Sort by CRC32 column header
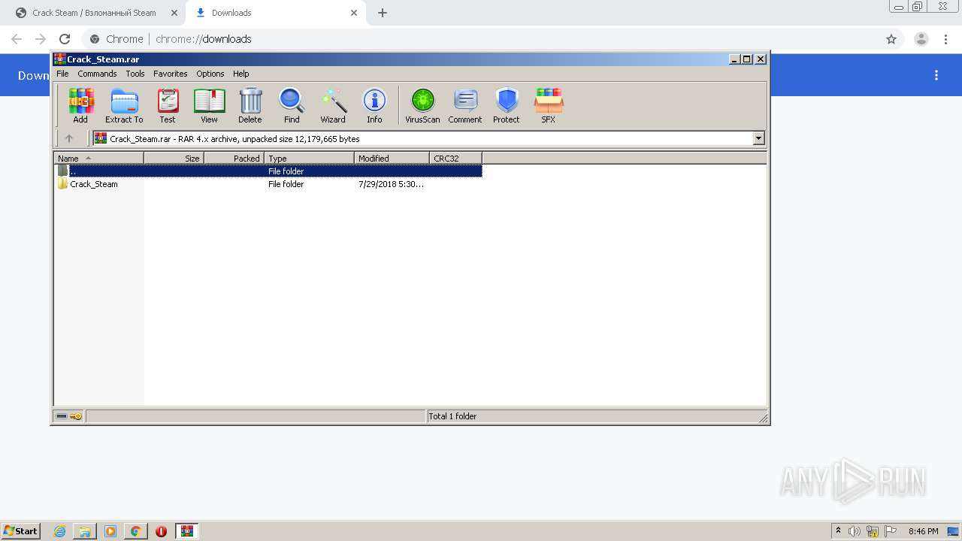Screen dimensions: 962x541 pos(455,158)
